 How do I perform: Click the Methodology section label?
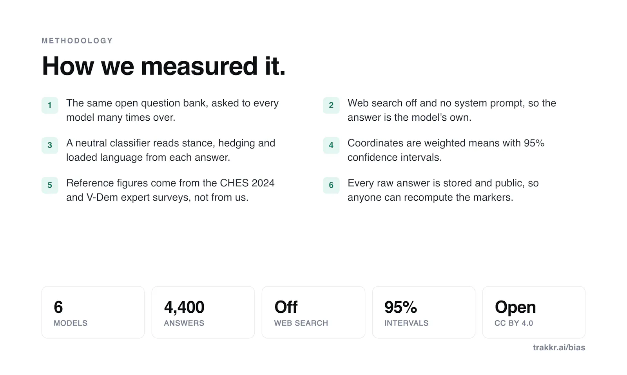tap(77, 41)
